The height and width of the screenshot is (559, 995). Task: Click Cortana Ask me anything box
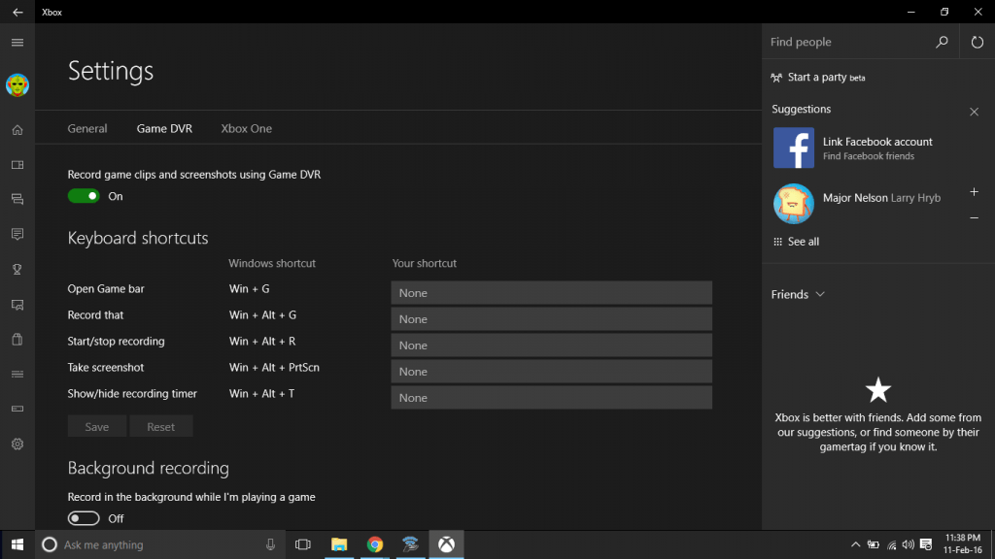tap(158, 544)
